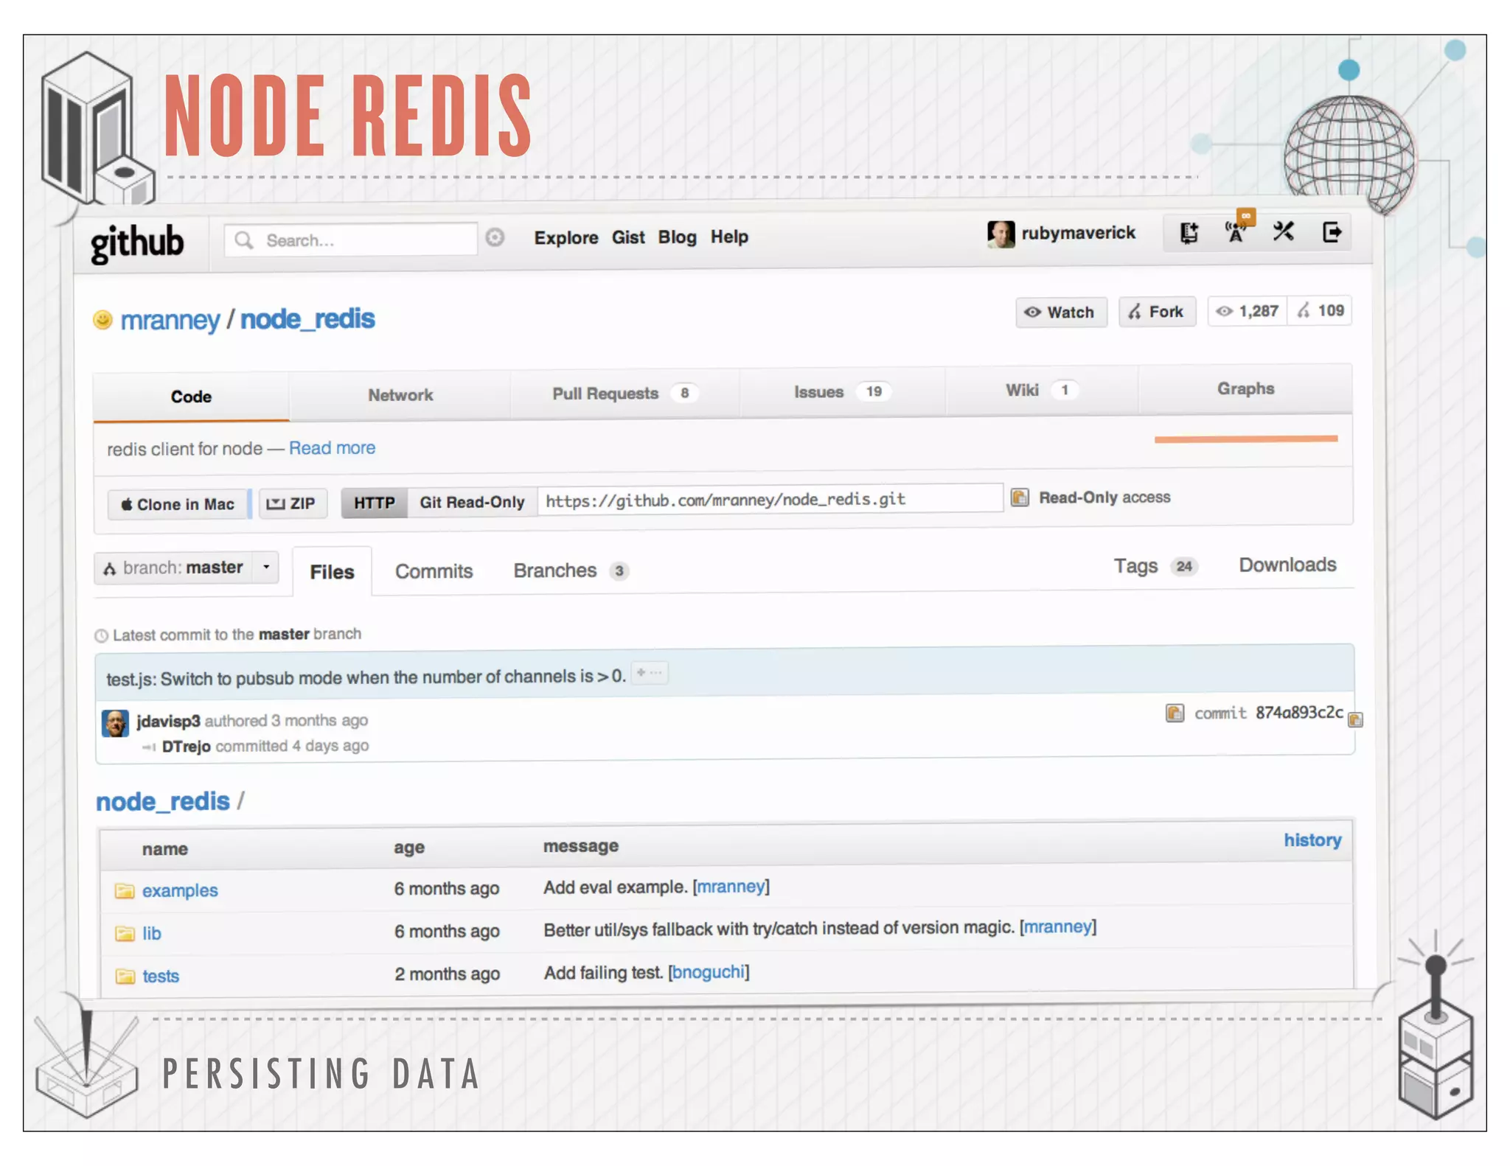Click the log out icon
Viewport: 1510px width, 1166px height.
coord(1332,232)
